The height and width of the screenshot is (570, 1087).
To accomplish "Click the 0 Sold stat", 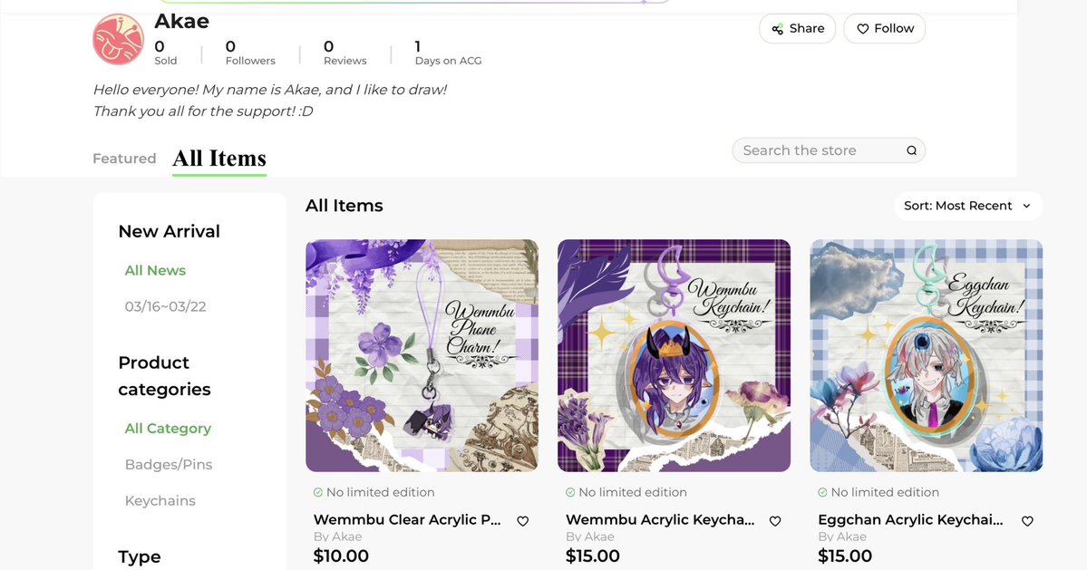I will (x=166, y=53).
